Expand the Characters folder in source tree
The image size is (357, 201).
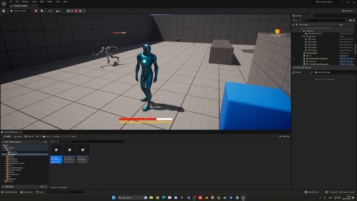(x=6, y=161)
